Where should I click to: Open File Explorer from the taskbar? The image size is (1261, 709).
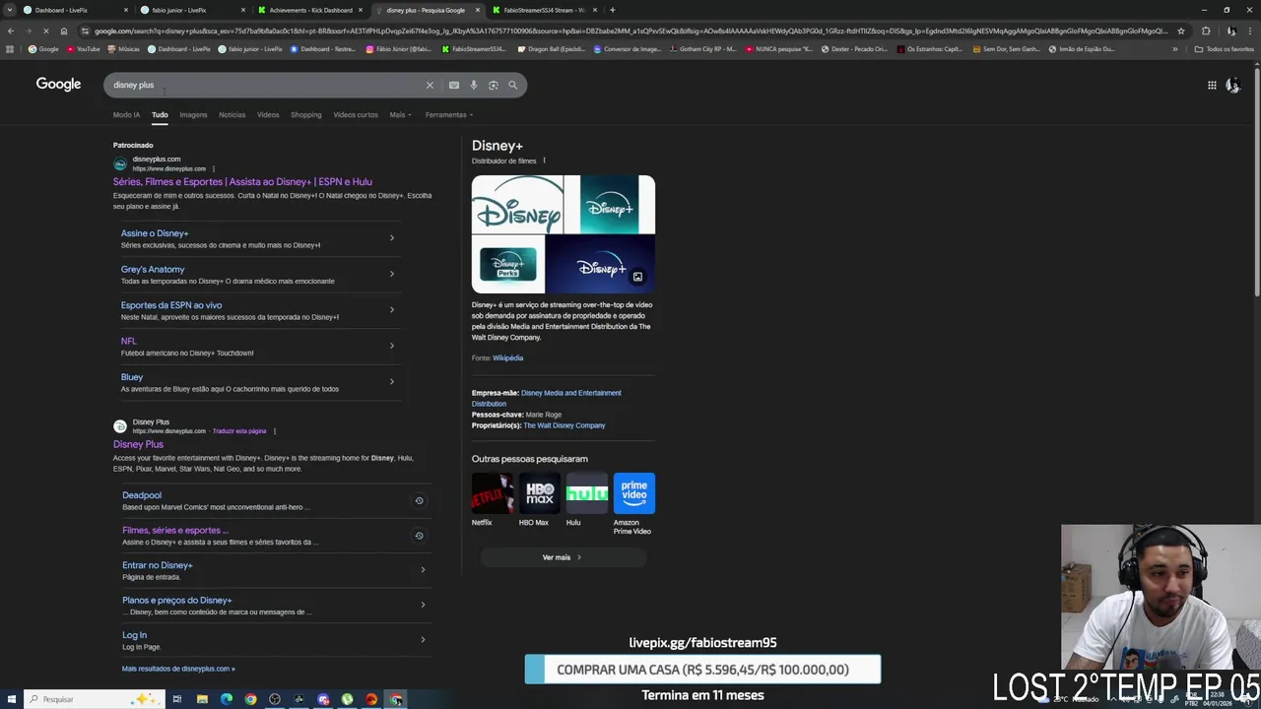[x=202, y=699]
